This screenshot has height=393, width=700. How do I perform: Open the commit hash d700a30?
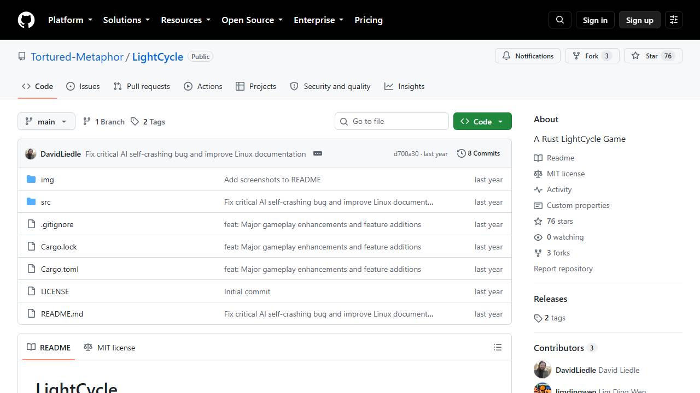click(406, 154)
